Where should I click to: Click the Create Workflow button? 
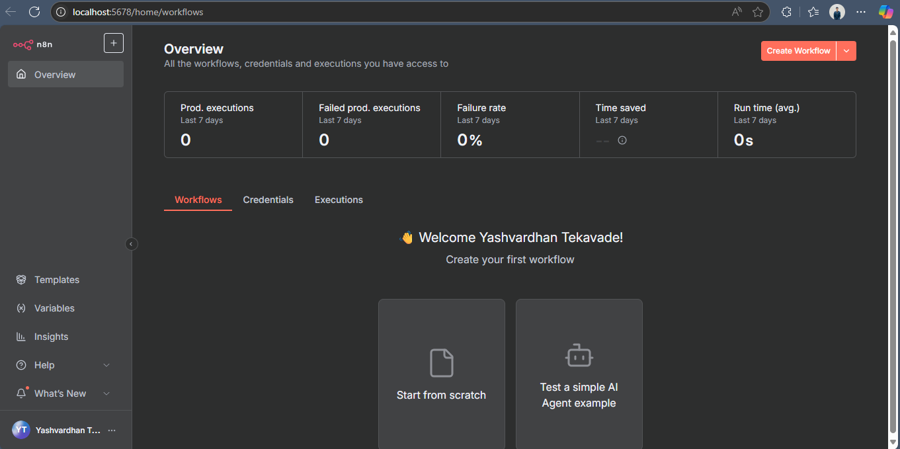coord(799,51)
